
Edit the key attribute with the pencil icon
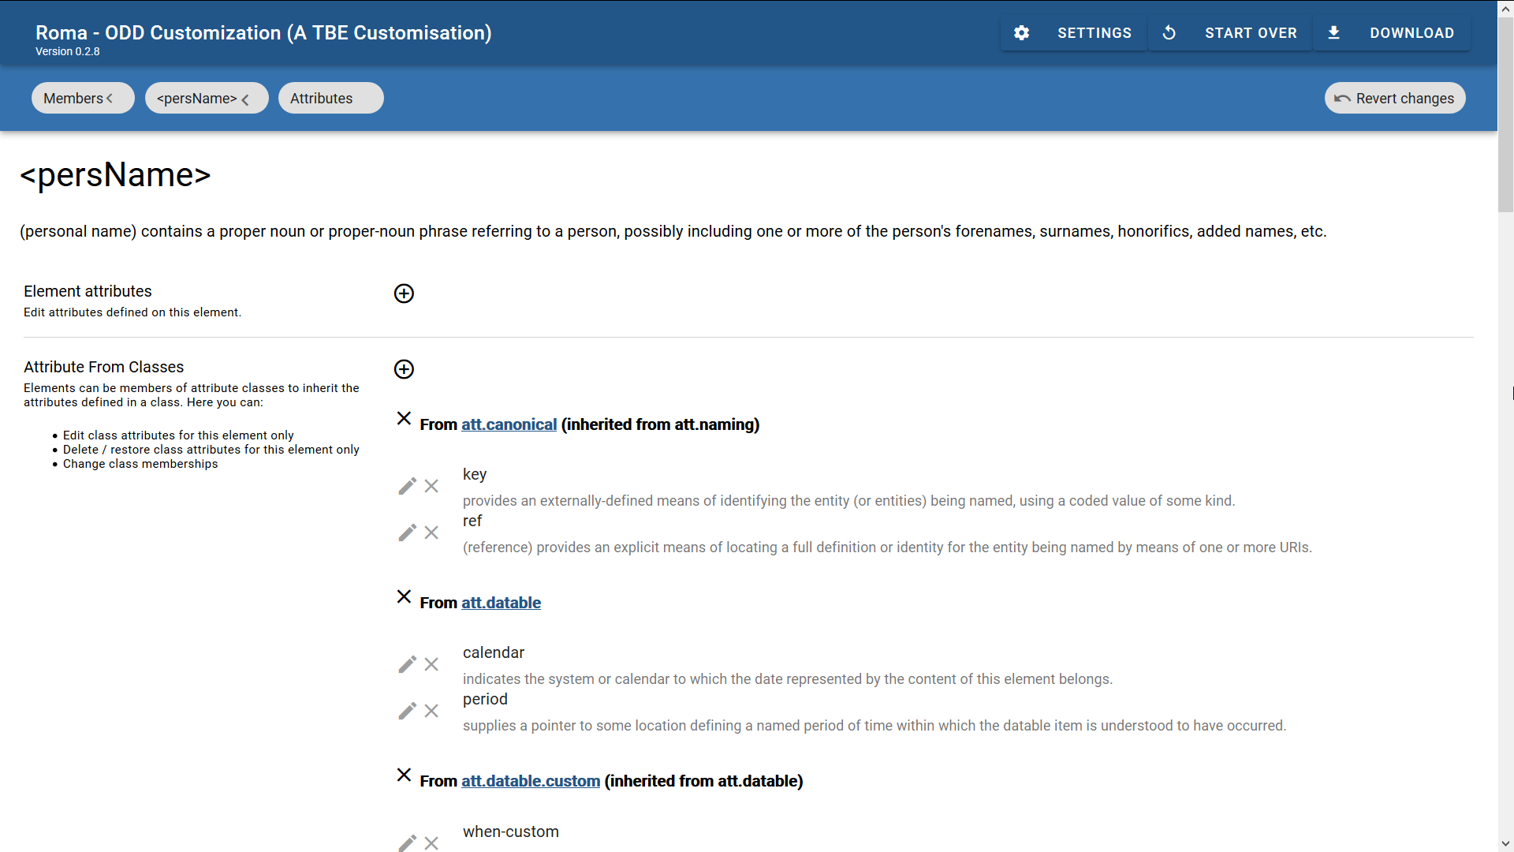(x=407, y=486)
